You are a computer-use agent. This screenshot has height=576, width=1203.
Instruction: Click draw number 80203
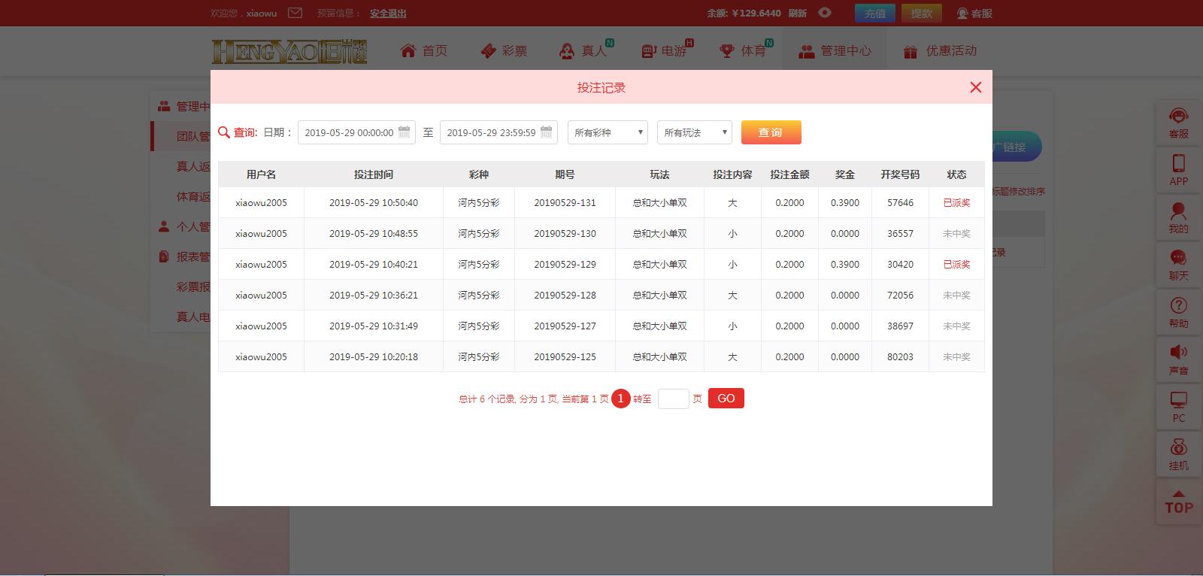[900, 357]
